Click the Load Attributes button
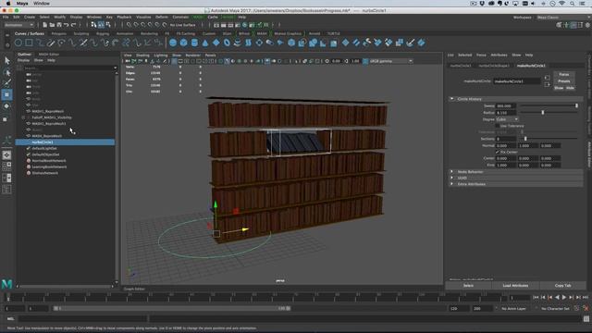592x333 pixels. [515, 286]
